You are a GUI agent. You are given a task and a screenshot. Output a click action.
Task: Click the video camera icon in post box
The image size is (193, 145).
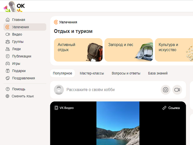pos(177,90)
